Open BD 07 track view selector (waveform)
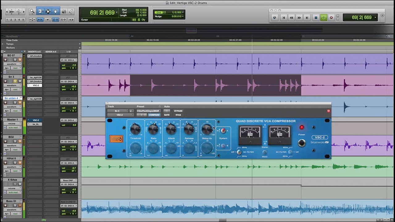This screenshot has height=222, width=395. [13, 64]
